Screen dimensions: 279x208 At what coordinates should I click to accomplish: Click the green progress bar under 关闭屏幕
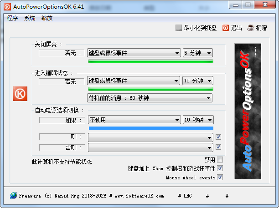coord(150,61)
